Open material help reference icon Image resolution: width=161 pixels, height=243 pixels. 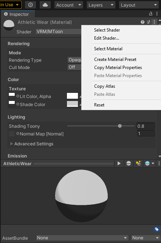[143, 22]
